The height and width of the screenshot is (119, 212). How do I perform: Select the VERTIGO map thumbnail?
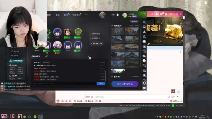(132, 56)
